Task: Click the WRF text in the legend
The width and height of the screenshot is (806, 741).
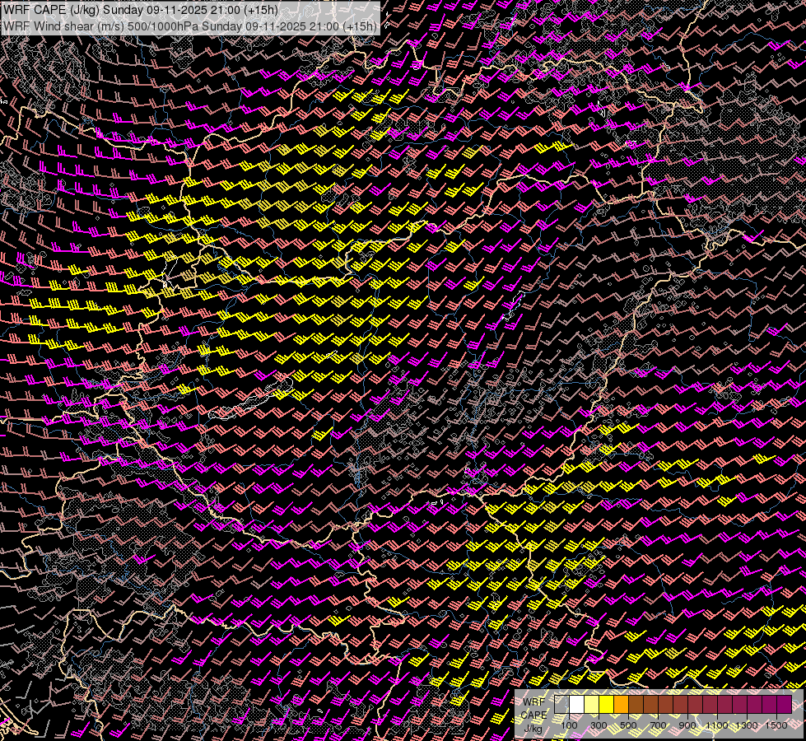Action: click(x=533, y=701)
